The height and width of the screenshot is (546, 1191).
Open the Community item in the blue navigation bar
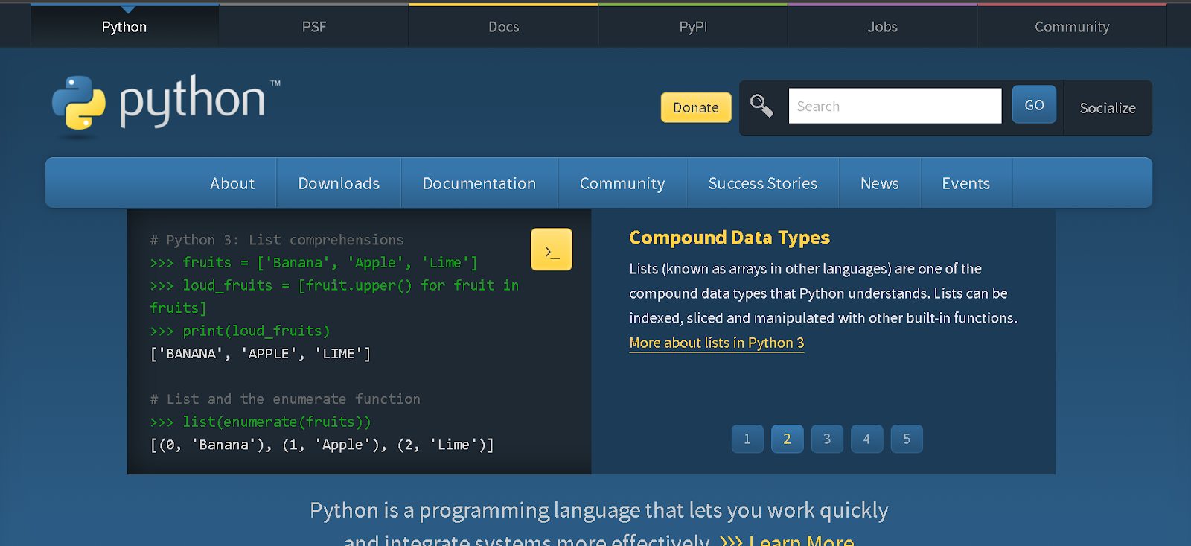tap(622, 183)
